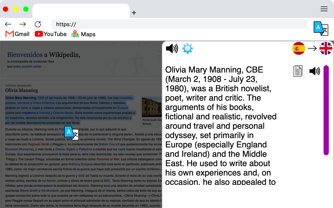Open the Palestina link
Image resolution: width=334 pixels, height=208 pixels.
pos(86,149)
